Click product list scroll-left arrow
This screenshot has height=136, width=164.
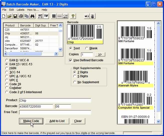[6, 54]
